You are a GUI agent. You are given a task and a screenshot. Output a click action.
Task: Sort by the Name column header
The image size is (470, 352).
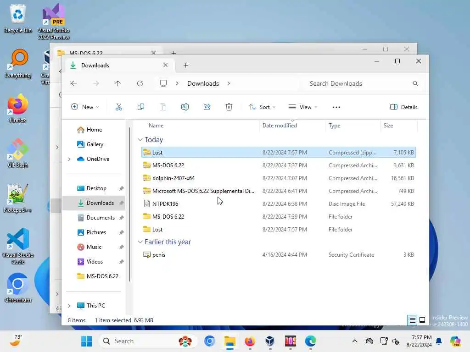(156, 126)
